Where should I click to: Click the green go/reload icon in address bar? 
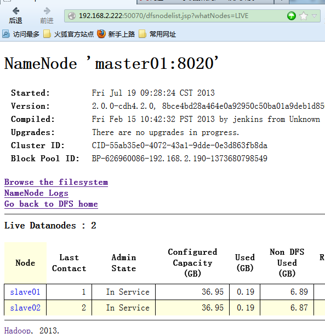pyautogui.click(x=291, y=16)
